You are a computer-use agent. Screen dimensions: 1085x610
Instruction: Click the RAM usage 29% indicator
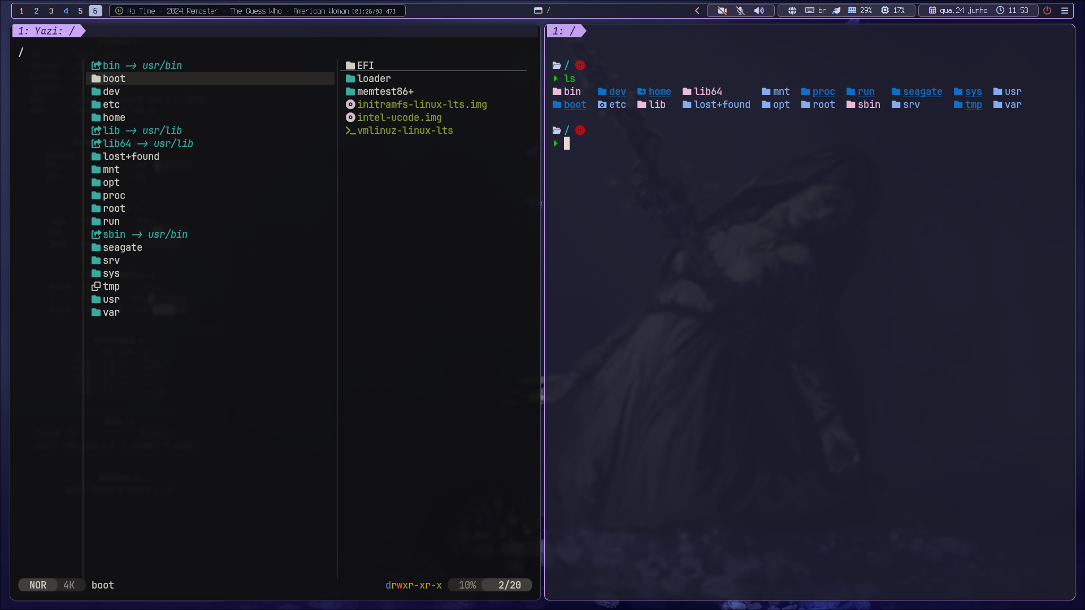click(860, 11)
